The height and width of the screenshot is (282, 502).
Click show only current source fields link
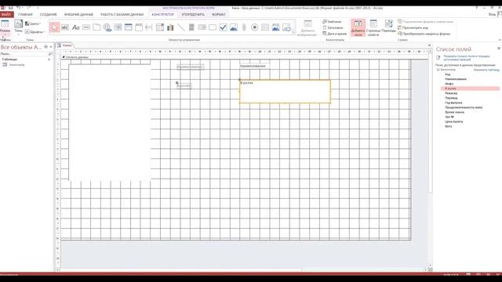(467, 58)
